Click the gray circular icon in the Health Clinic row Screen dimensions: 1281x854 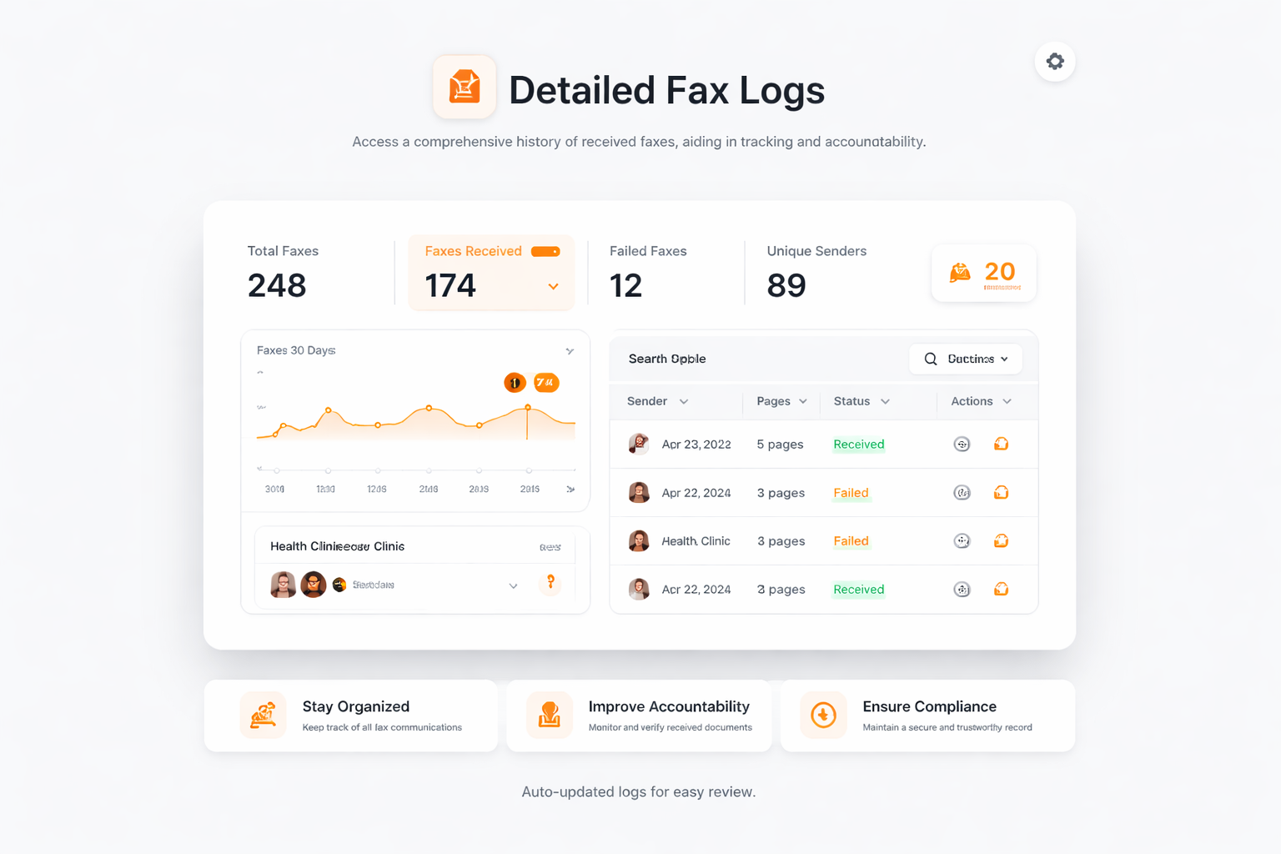click(x=962, y=541)
